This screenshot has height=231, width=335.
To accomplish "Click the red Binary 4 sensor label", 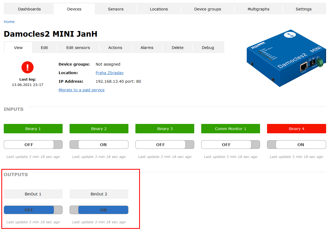I will pos(296,129).
